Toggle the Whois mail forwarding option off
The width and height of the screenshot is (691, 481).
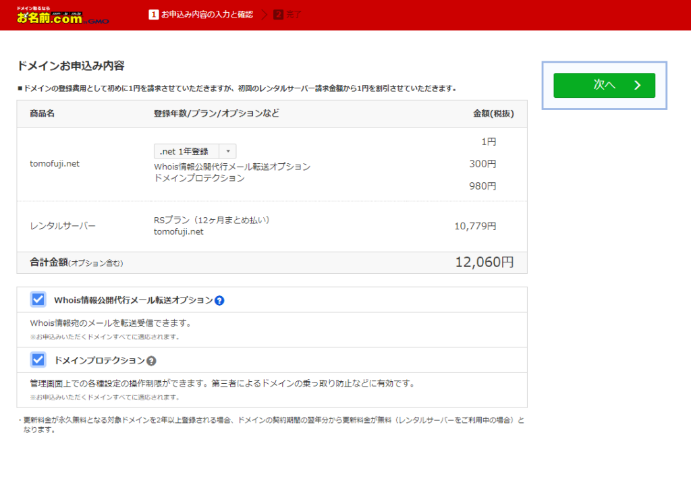38,300
